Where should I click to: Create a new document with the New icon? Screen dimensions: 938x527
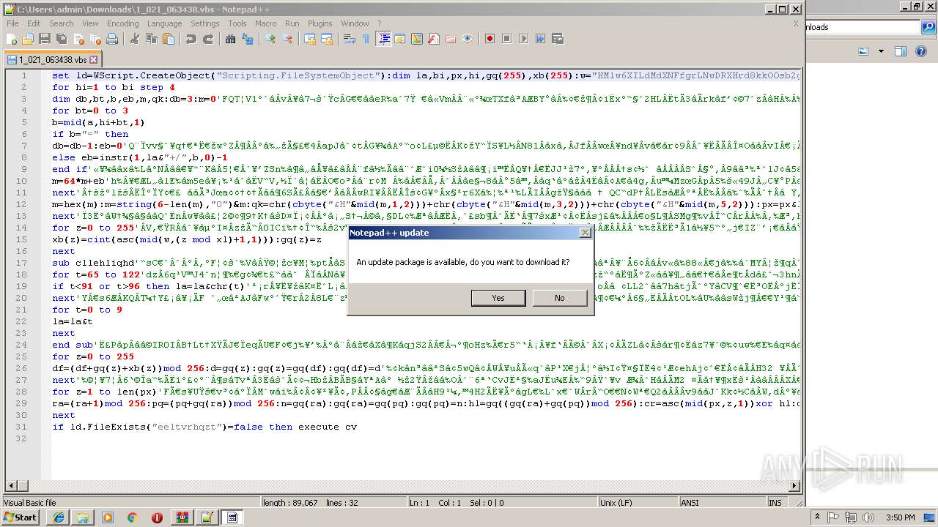12,39
